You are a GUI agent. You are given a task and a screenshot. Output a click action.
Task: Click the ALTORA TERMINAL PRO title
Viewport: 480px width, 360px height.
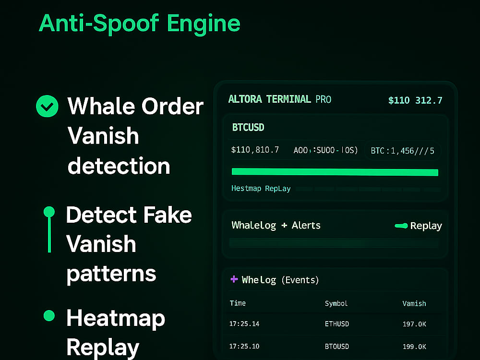(280, 99)
